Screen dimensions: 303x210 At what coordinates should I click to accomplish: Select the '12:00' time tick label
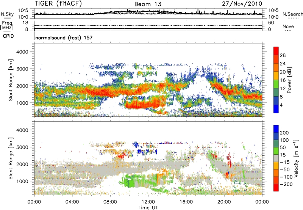148,202
